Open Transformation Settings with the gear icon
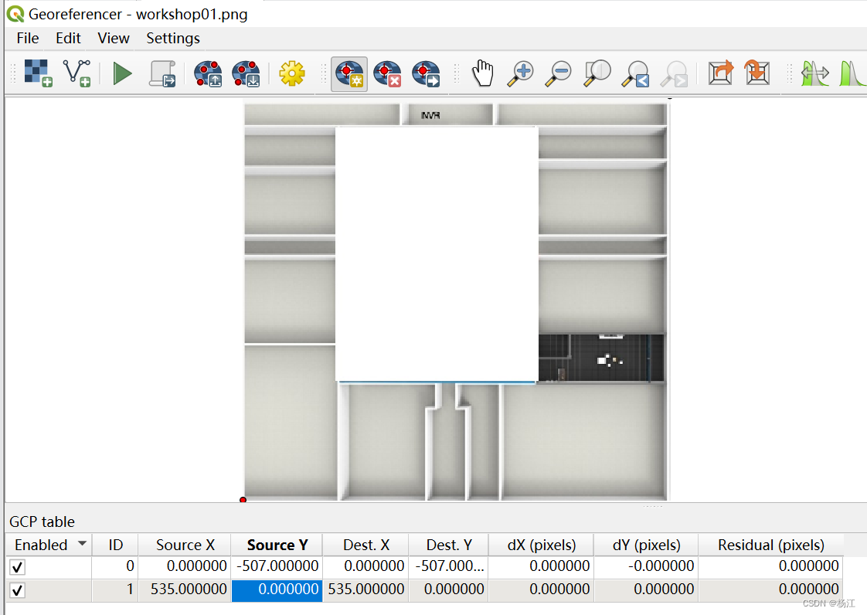 pos(292,73)
